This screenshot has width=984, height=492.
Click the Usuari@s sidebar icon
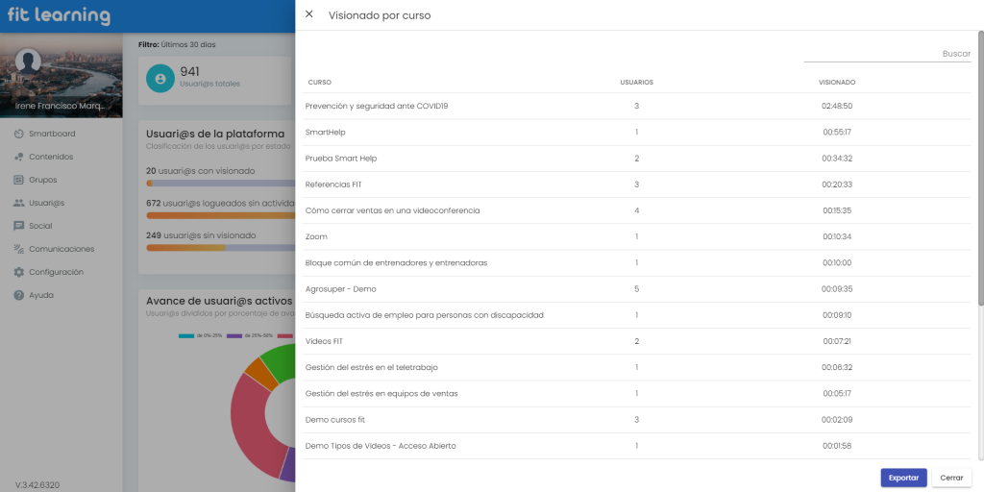click(x=19, y=203)
